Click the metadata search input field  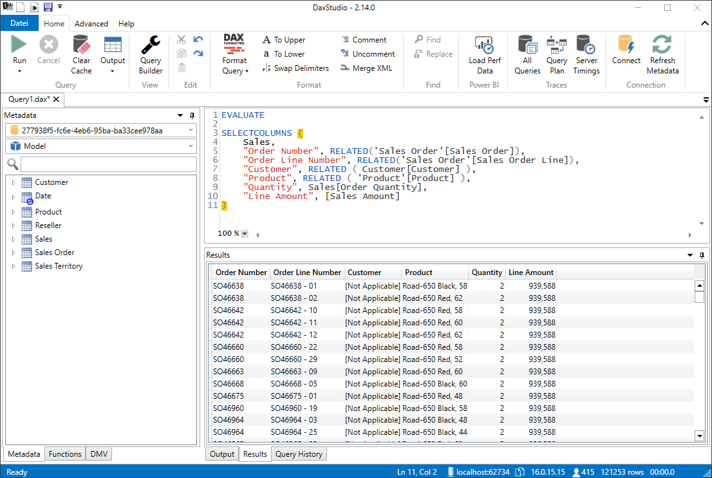[109, 164]
